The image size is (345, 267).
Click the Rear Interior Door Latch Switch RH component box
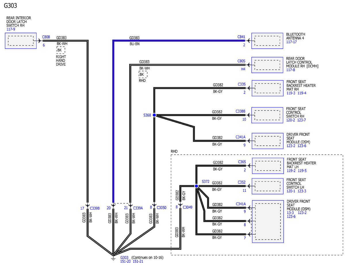(21, 41)
